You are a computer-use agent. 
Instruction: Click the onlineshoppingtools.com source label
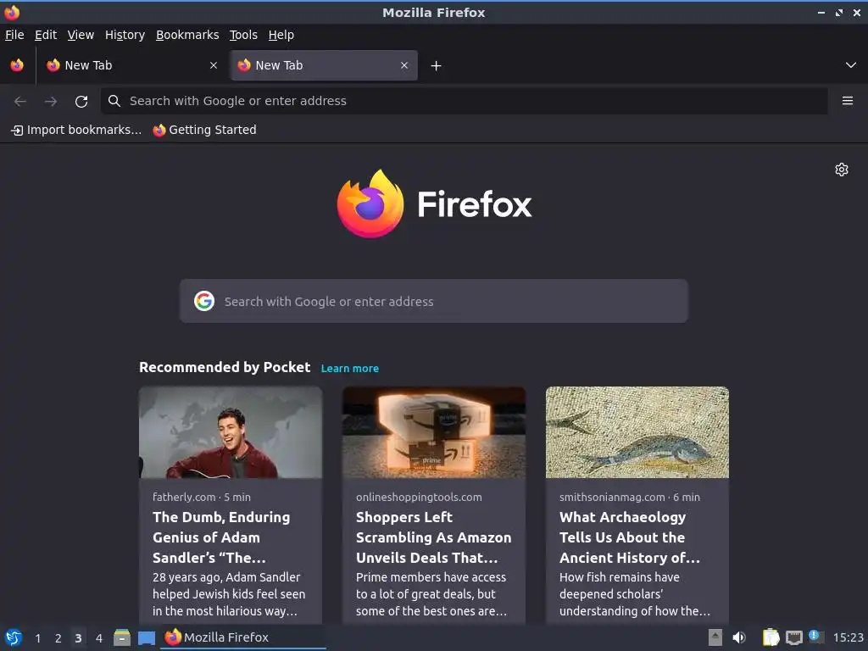tap(419, 497)
